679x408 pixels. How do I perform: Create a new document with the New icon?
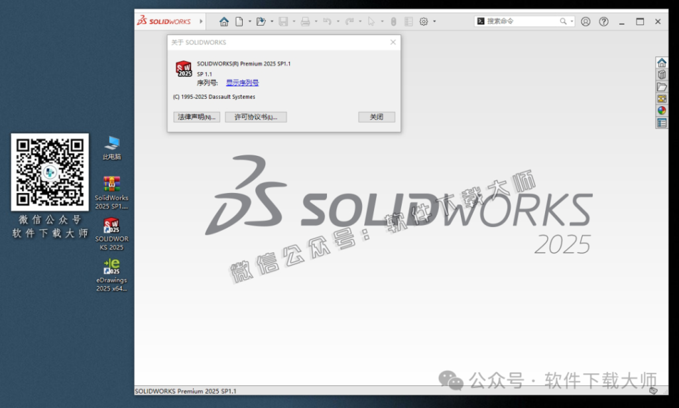tap(239, 21)
